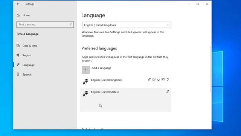This screenshot has height=136, width=241.
Task: Maximize the Settings window
Action: click(x=198, y=4)
